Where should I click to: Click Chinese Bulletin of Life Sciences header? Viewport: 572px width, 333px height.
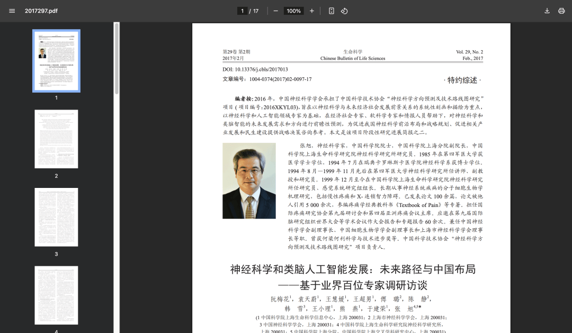[353, 58]
